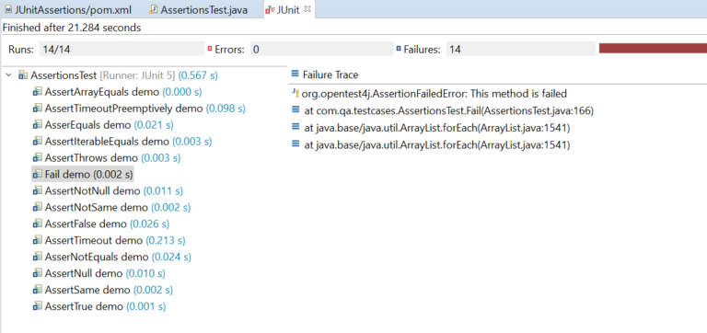
Task: Click the last ArrayList.forEach trace line
Action: coord(437,144)
